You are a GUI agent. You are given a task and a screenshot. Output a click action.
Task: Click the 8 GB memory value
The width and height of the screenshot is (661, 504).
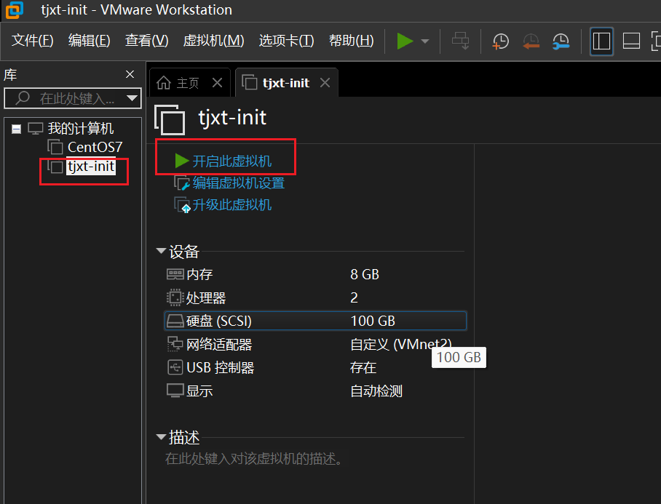click(x=365, y=274)
